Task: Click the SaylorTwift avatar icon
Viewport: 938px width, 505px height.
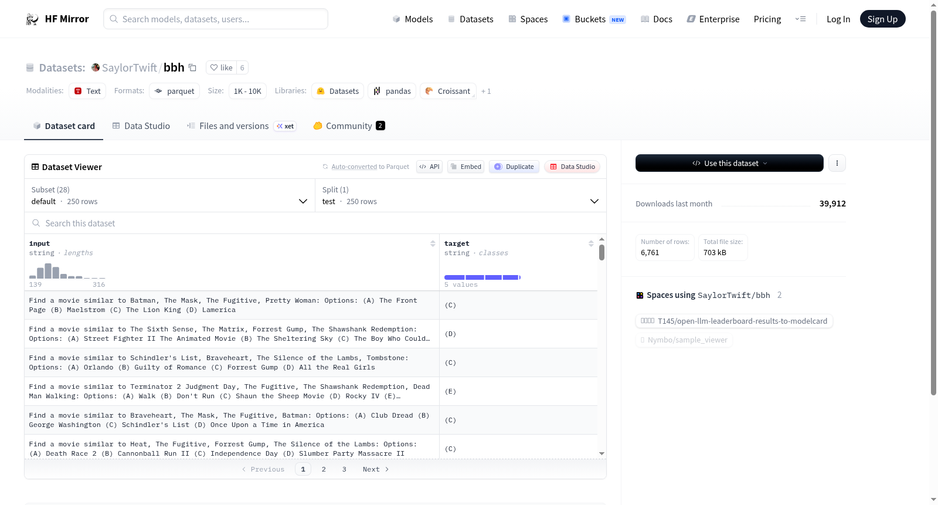Action: pos(96,67)
